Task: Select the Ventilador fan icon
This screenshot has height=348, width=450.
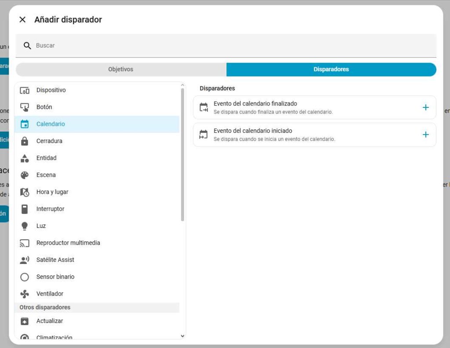Action: point(25,294)
